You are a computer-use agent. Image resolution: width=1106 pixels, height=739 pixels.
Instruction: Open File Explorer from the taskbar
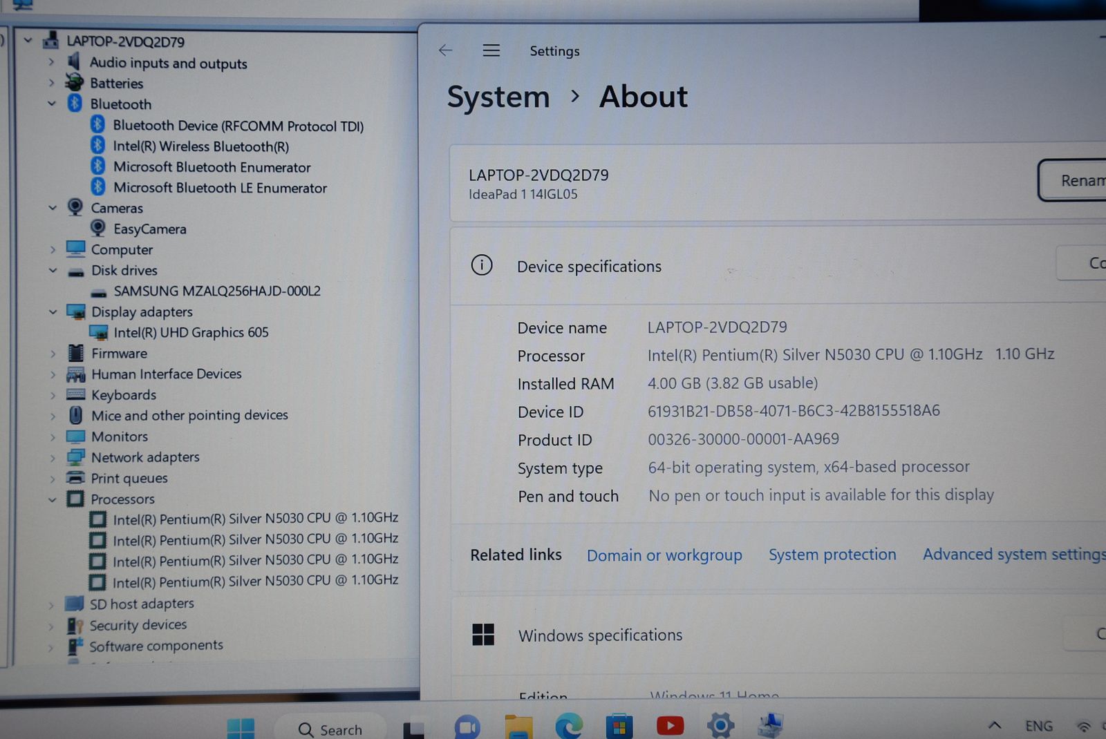point(518,727)
